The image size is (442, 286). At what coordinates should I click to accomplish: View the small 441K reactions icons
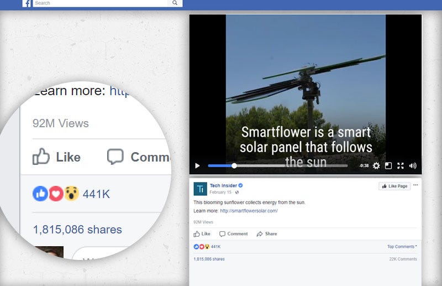click(202, 247)
